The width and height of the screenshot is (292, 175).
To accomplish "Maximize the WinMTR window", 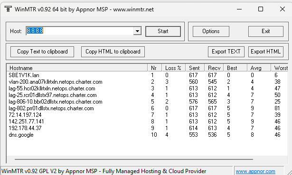I will point(261,9).
